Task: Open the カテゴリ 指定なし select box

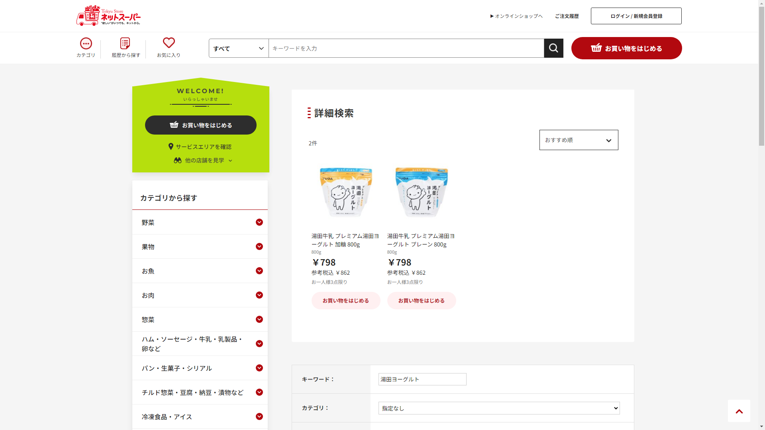Action: [499, 408]
